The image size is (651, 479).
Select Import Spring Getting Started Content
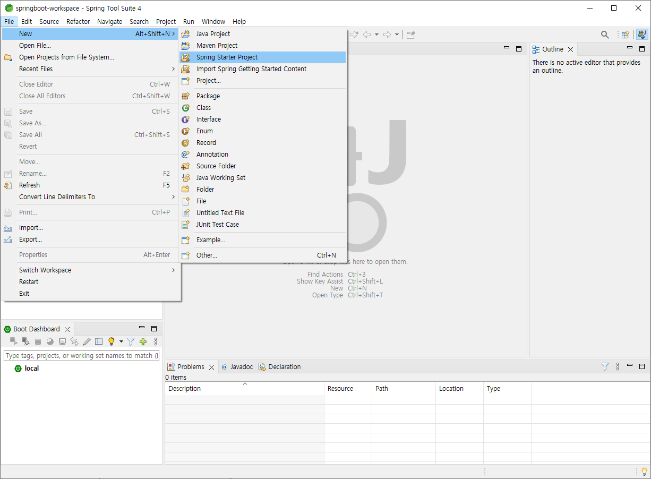pyautogui.click(x=263, y=69)
